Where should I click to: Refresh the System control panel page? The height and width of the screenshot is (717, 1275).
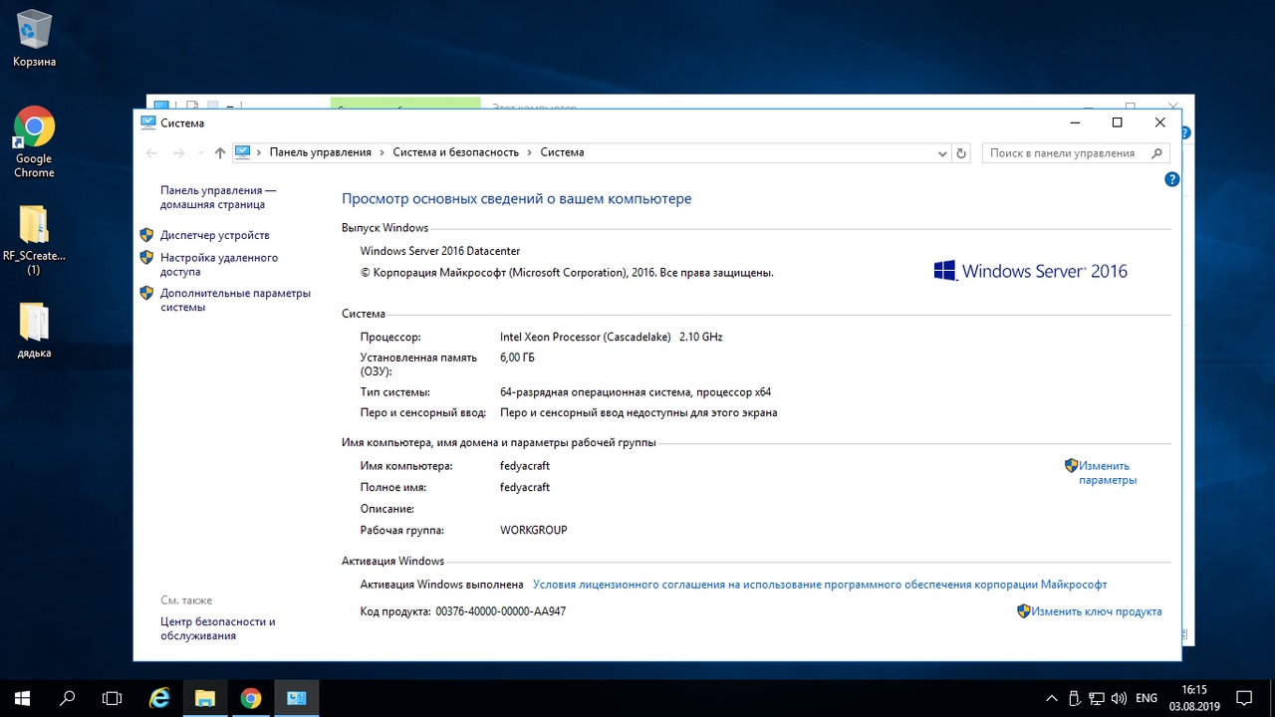[961, 153]
